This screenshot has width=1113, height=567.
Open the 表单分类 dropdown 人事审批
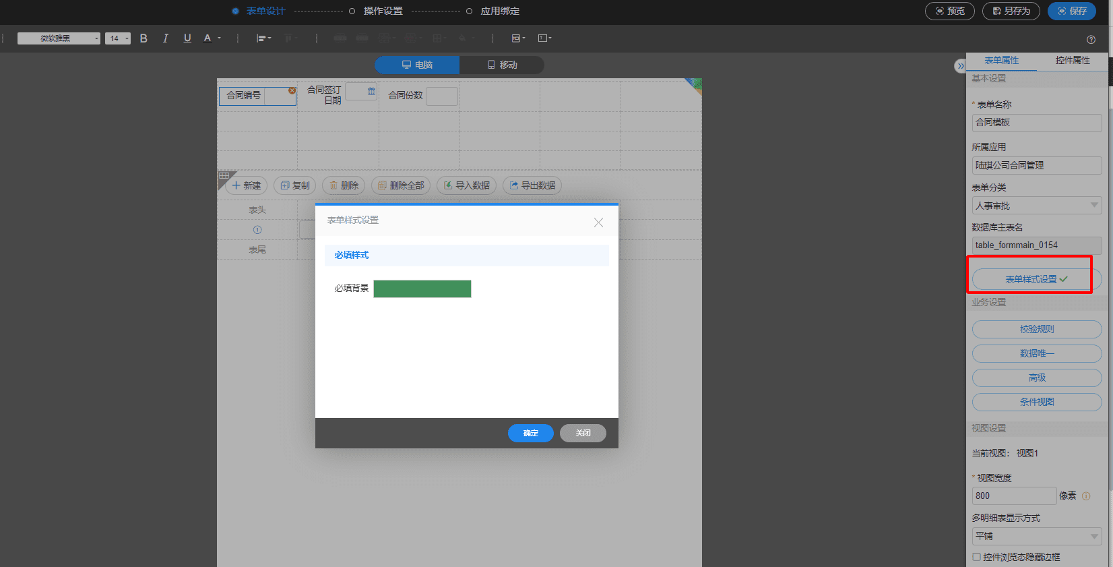pyautogui.click(x=1037, y=206)
